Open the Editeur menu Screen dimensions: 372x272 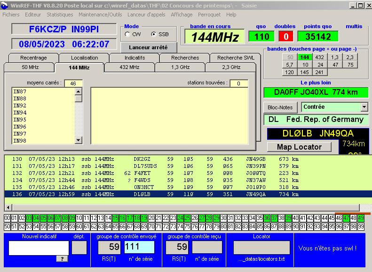pyautogui.click(x=33, y=15)
